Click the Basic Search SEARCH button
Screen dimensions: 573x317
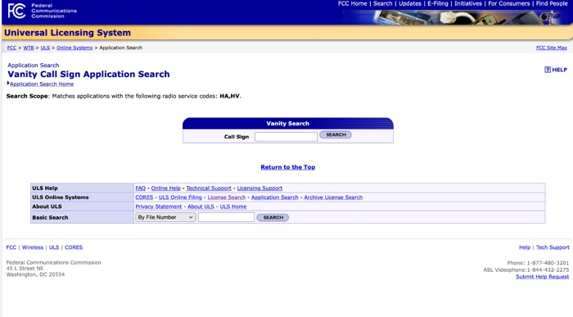pyautogui.click(x=273, y=218)
